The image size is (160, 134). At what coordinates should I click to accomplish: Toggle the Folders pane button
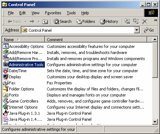(x=86, y=21)
